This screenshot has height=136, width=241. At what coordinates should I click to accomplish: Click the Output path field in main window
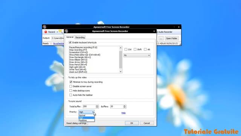(58, 38)
